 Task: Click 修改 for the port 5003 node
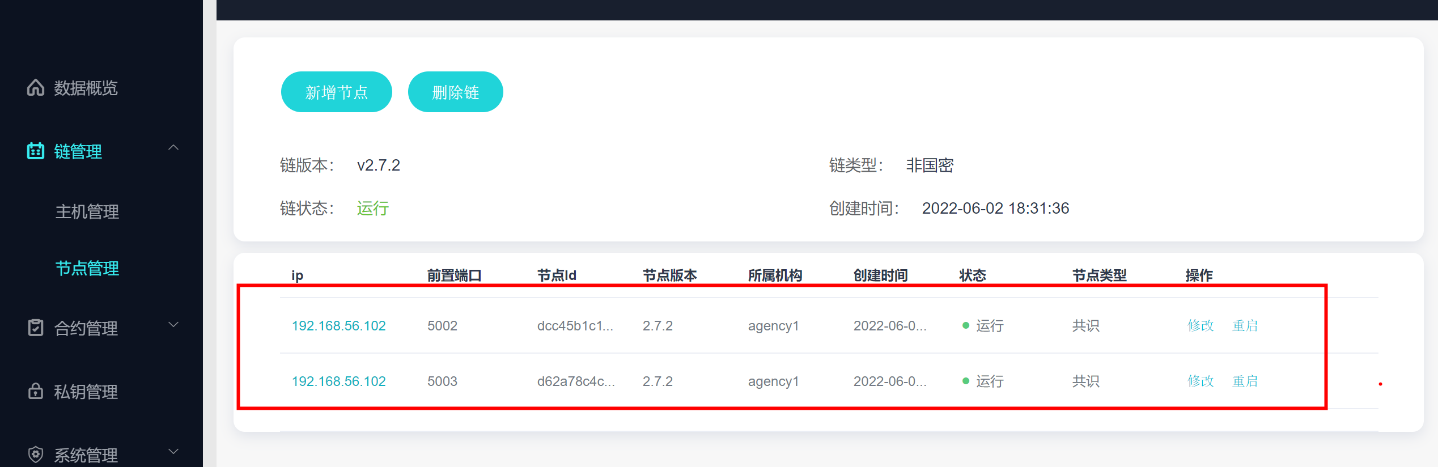pos(1201,381)
